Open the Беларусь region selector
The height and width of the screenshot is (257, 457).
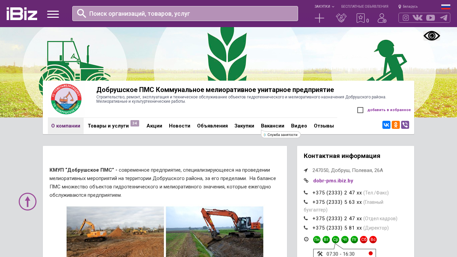(410, 7)
